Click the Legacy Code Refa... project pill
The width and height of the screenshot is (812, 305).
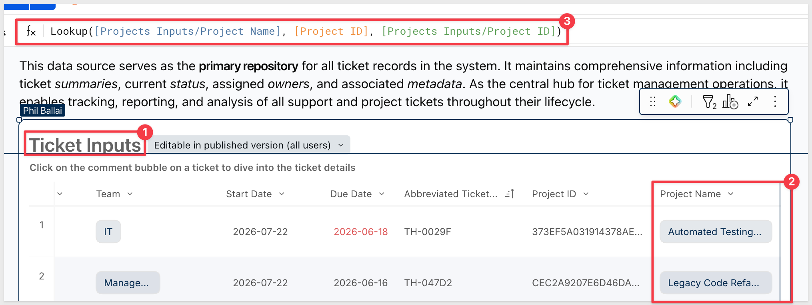coord(716,283)
